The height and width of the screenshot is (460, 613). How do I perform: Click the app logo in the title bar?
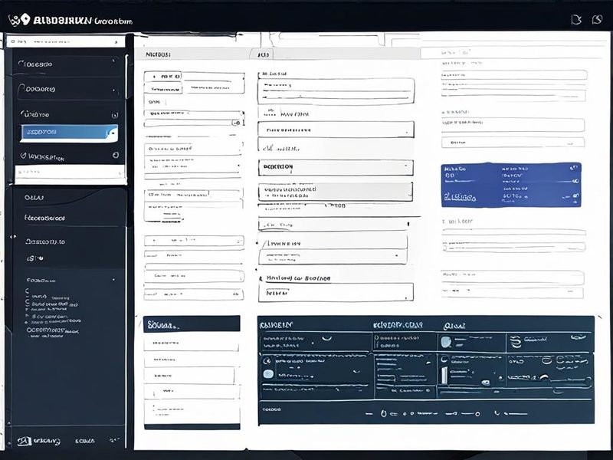click(19, 20)
